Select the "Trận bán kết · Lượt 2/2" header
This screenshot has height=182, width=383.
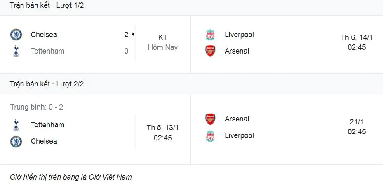coord(47,84)
